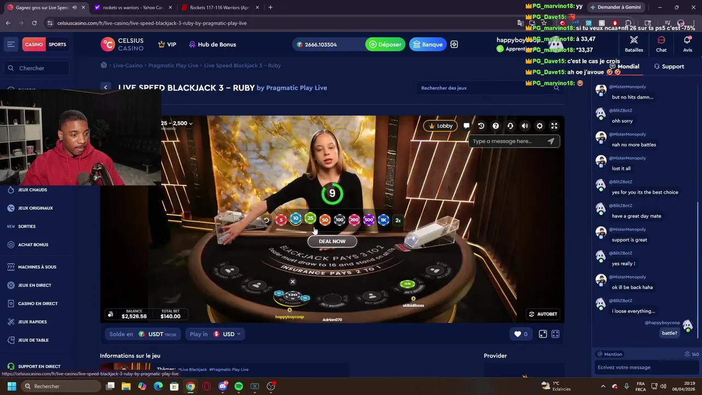Click the Lobby button
This screenshot has width=702, height=395.
(x=440, y=126)
